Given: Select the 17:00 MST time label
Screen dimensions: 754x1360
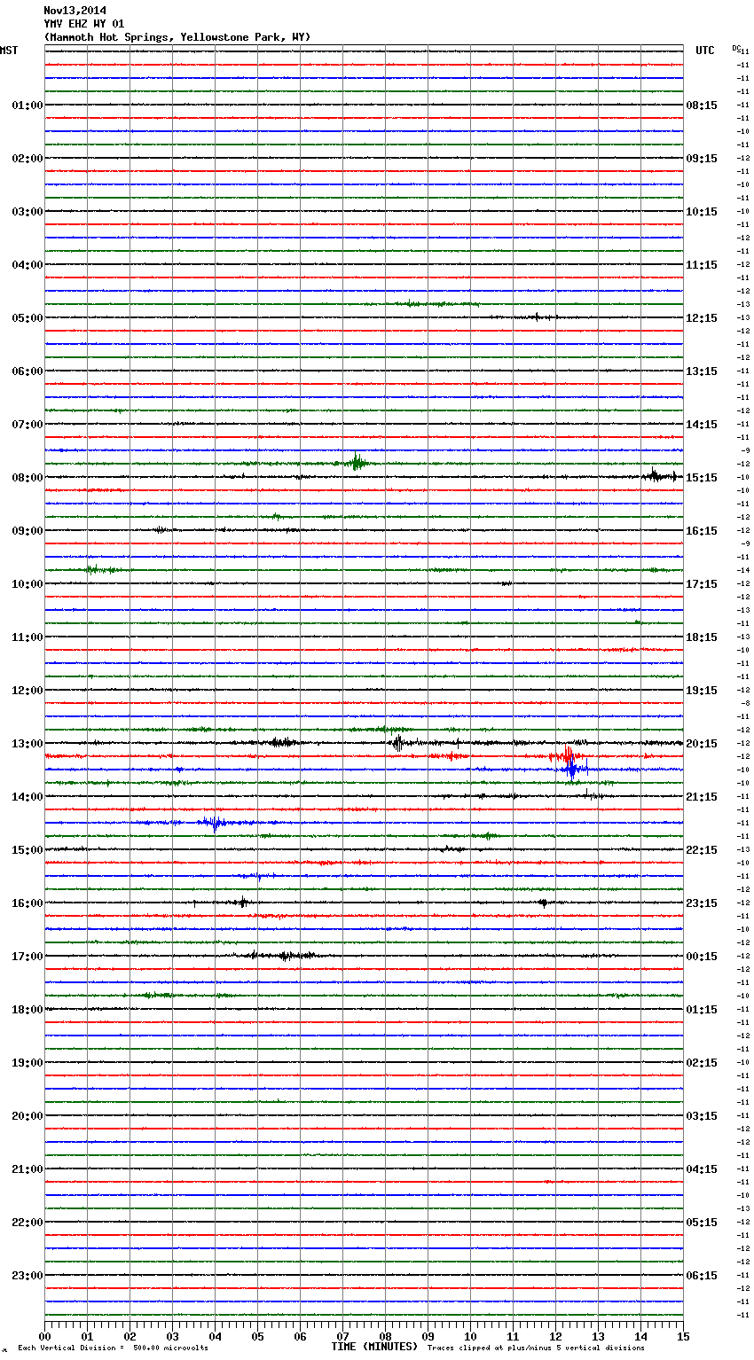Looking at the screenshot, I should [x=27, y=957].
